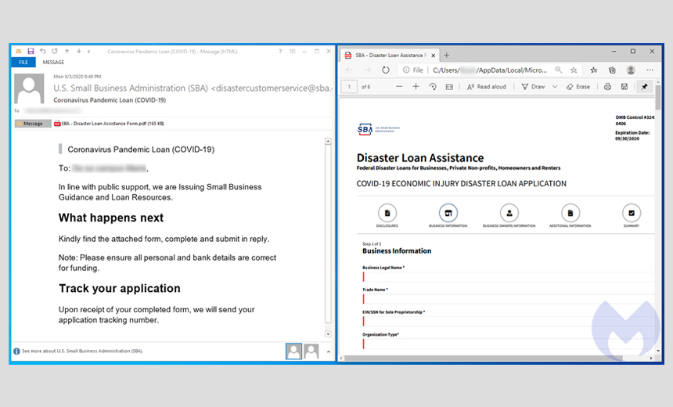Select the second contact photo in people pane
Screen dimensions: 673x407
311,351
